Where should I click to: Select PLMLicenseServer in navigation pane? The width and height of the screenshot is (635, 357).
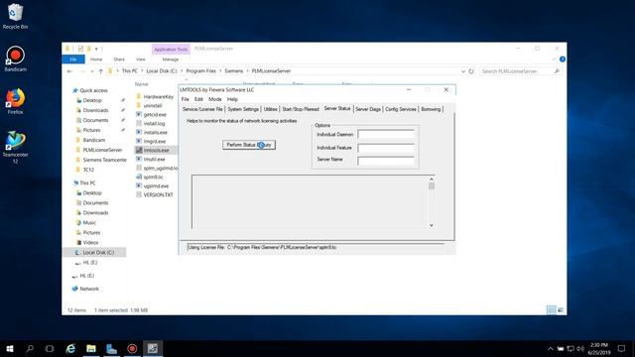tap(102, 150)
